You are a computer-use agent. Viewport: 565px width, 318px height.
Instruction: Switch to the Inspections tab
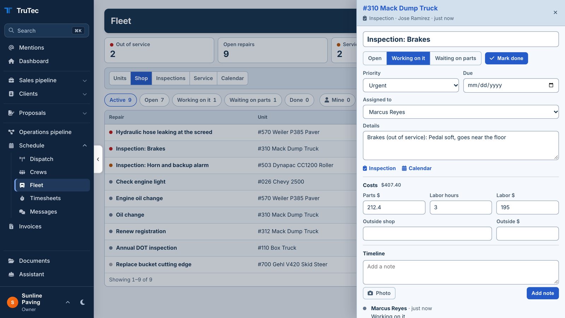(171, 78)
